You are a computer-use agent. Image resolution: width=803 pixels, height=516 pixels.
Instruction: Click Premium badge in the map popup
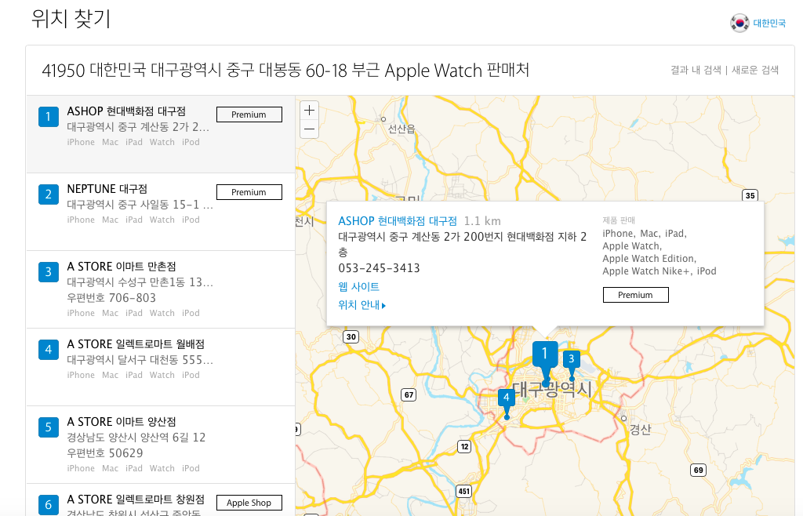(635, 295)
